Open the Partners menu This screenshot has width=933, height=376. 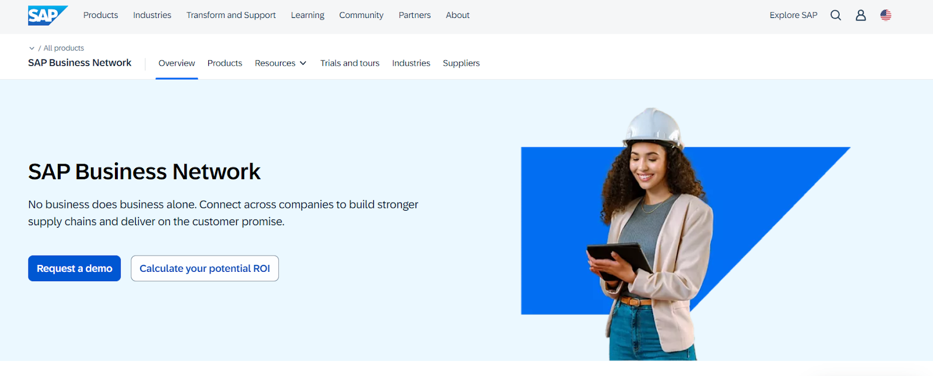click(415, 15)
